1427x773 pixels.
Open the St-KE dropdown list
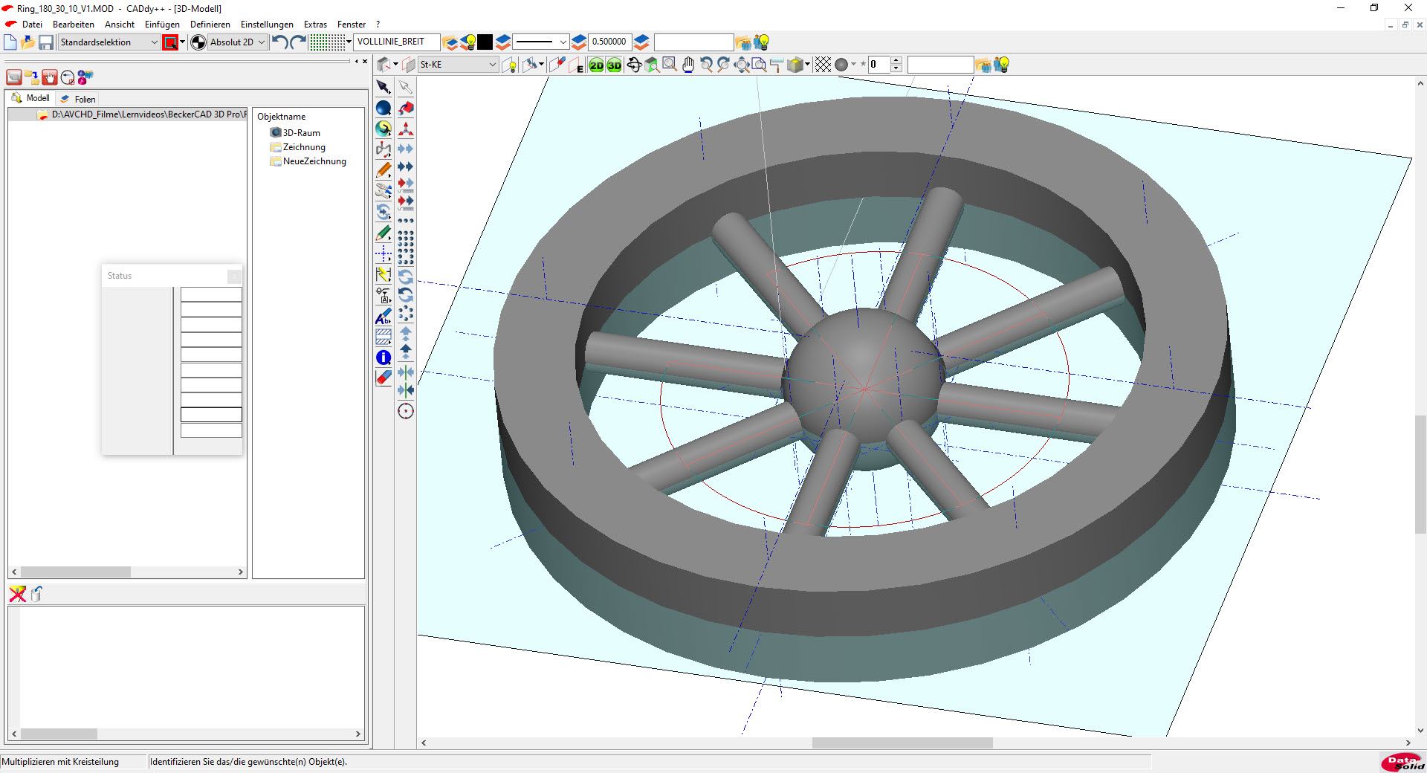click(458, 65)
